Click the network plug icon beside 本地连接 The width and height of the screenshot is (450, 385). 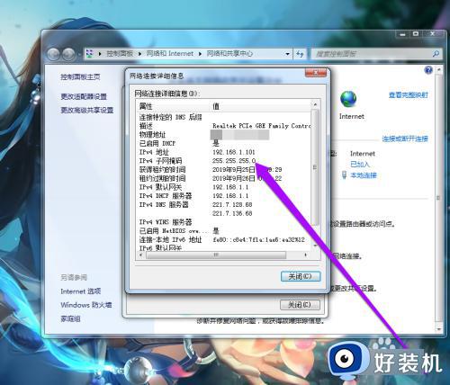[345, 175]
